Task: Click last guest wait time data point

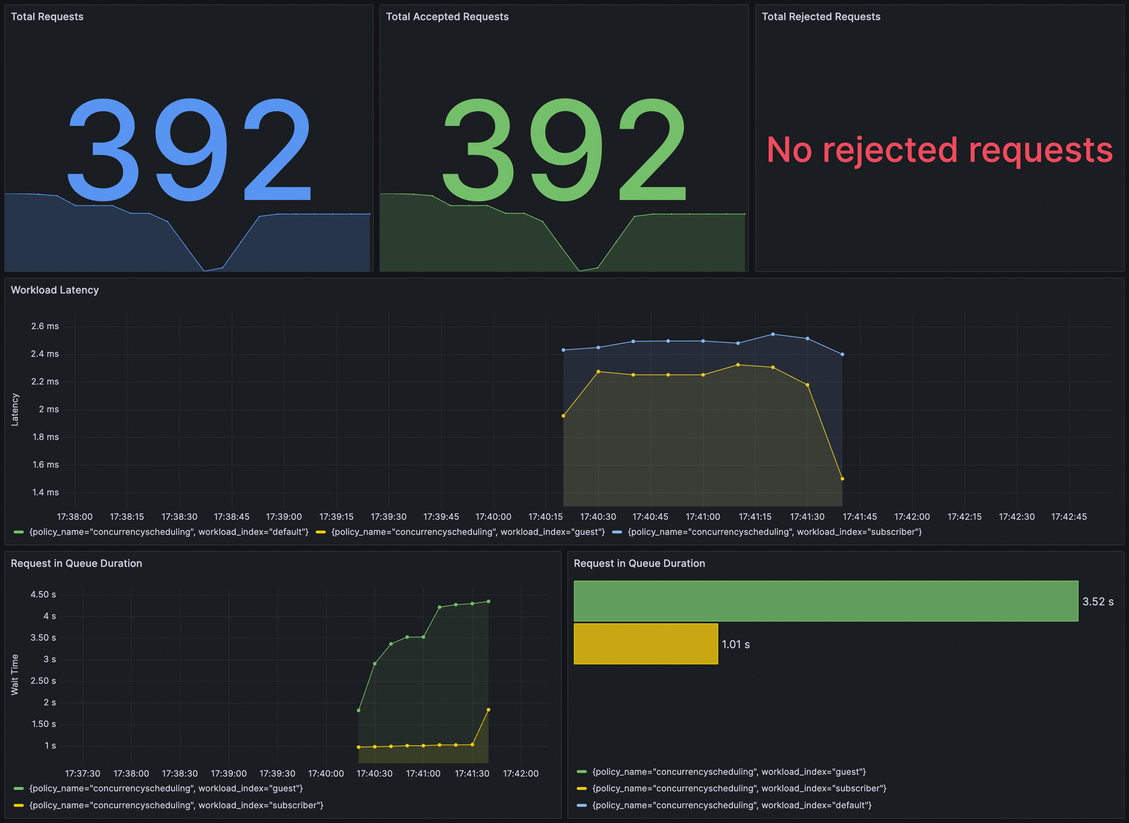Action: pyautogui.click(x=488, y=601)
